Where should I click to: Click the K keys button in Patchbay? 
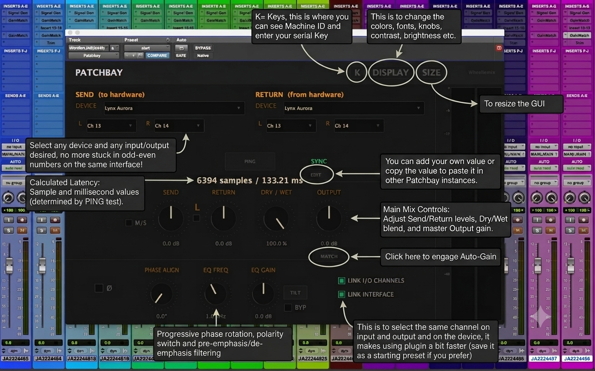(357, 72)
